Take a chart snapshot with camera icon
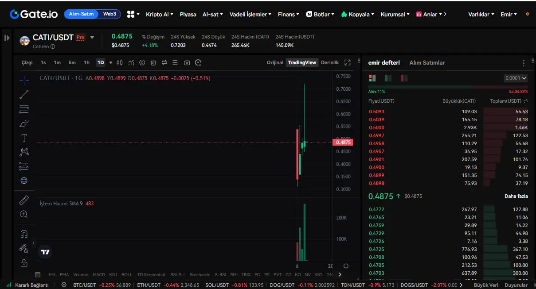The height and width of the screenshot is (289, 536). click(x=187, y=62)
